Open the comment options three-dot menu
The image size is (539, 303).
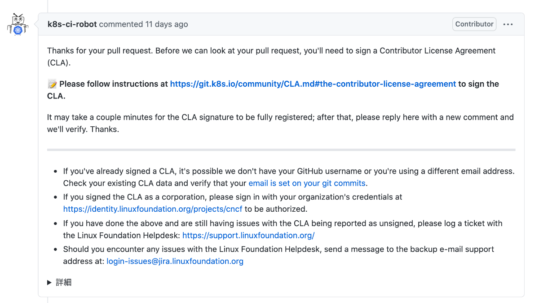tap(508, 24)
